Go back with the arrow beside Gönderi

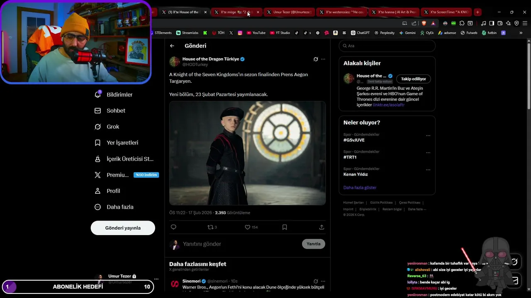click(x=172, y=46)
